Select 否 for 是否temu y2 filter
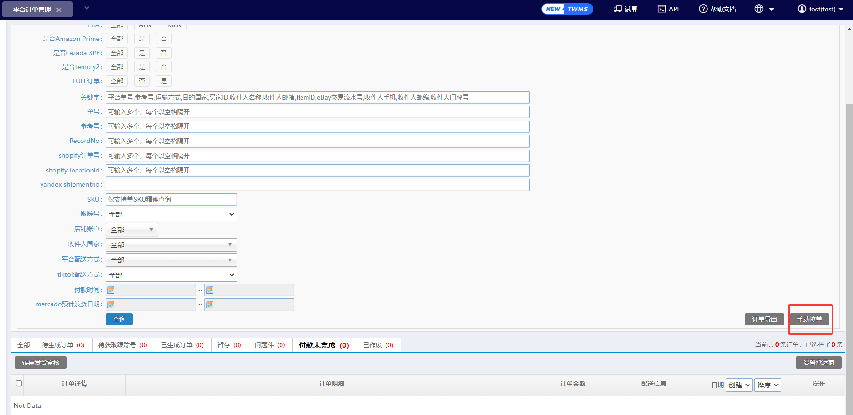This screenshot has height=415, width=853. click(164, 67)
